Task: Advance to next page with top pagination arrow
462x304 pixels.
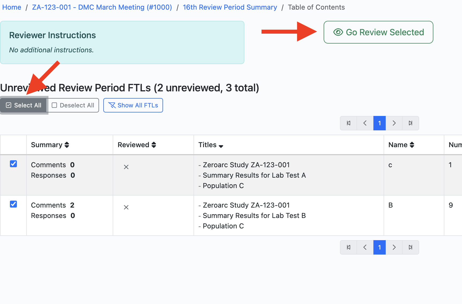Action: (x=394, y=123)
